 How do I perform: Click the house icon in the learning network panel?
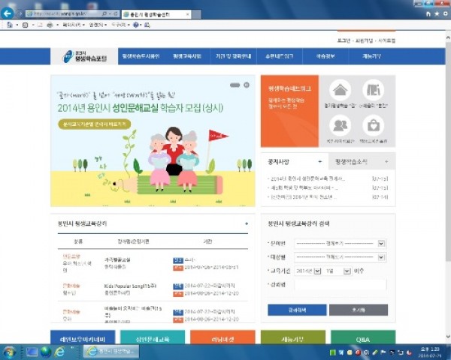tap(340, 92)
